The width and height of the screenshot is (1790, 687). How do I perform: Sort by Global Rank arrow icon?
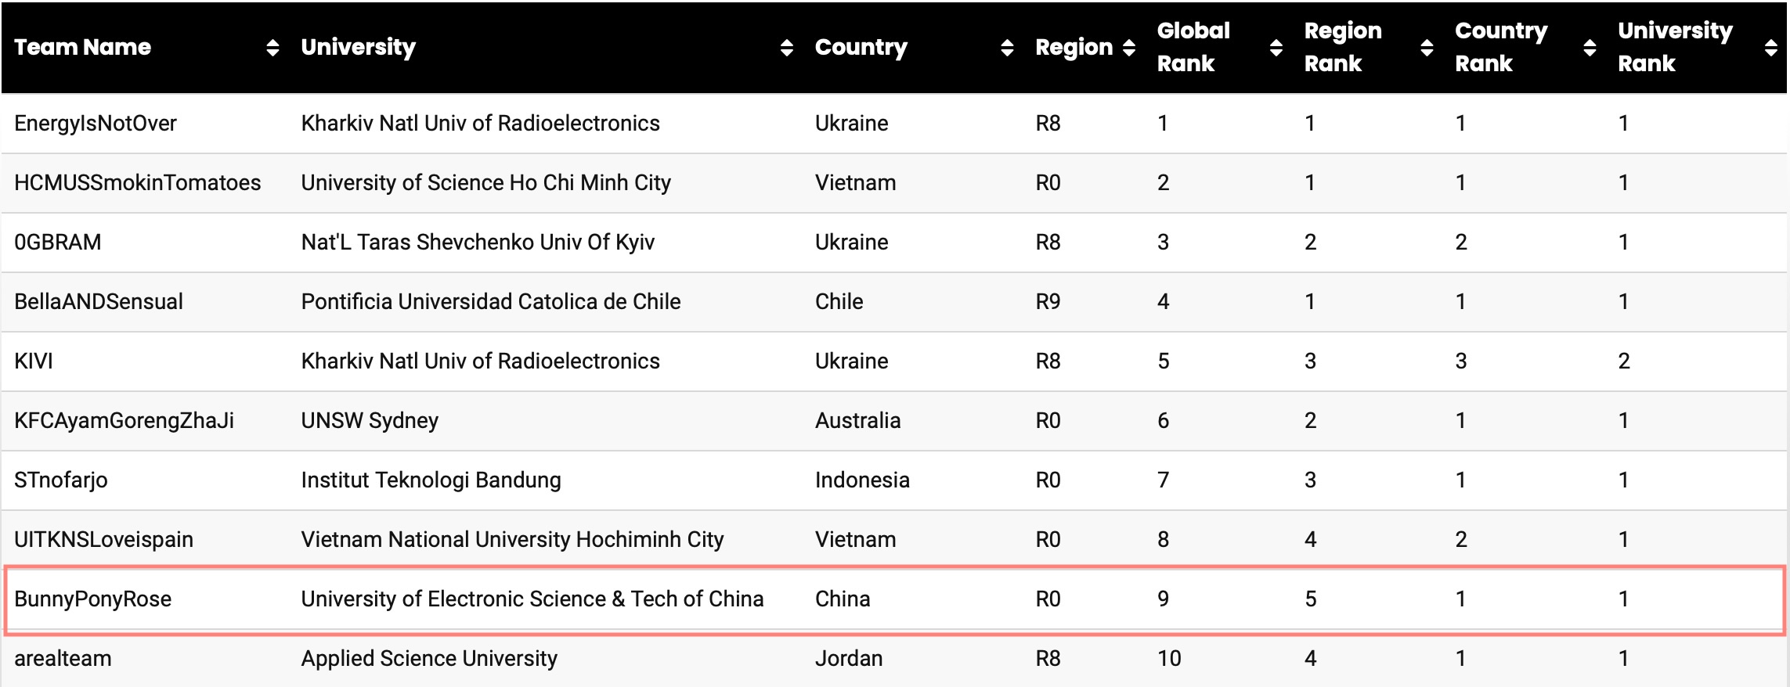tap(1276, 48)
